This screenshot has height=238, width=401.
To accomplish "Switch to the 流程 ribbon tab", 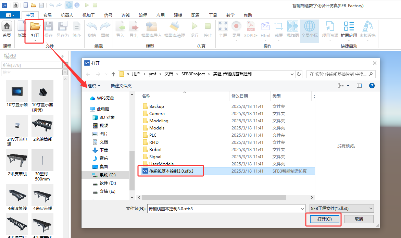I will pos(143,15).
